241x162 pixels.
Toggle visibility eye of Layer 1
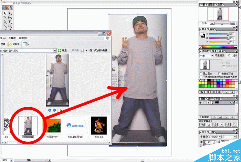tap(200, 103)
